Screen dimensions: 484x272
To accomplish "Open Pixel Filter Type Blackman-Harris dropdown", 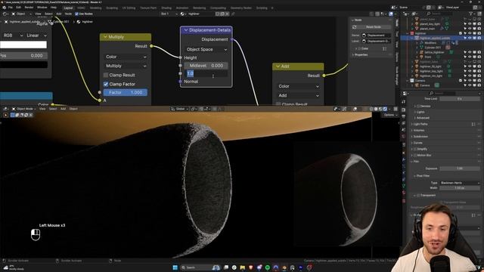I will pos(460,183).
